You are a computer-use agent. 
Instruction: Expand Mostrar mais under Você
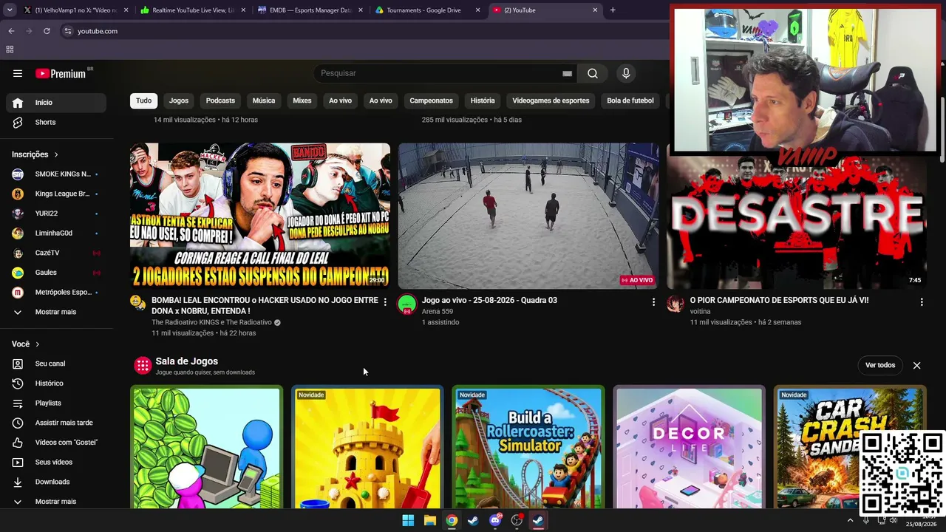[56, 502]
